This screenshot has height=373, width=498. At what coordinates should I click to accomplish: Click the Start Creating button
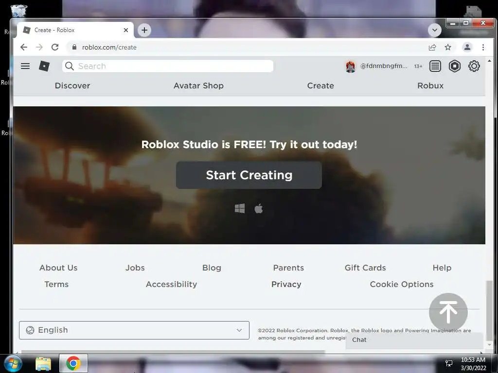(249, 175)
